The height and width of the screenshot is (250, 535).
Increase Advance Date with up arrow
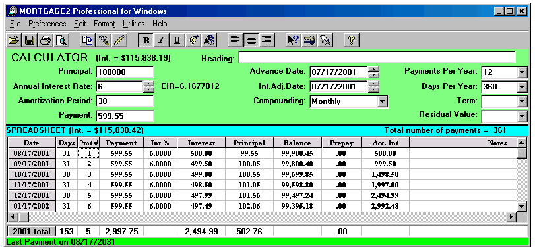(x=374, y=69)
